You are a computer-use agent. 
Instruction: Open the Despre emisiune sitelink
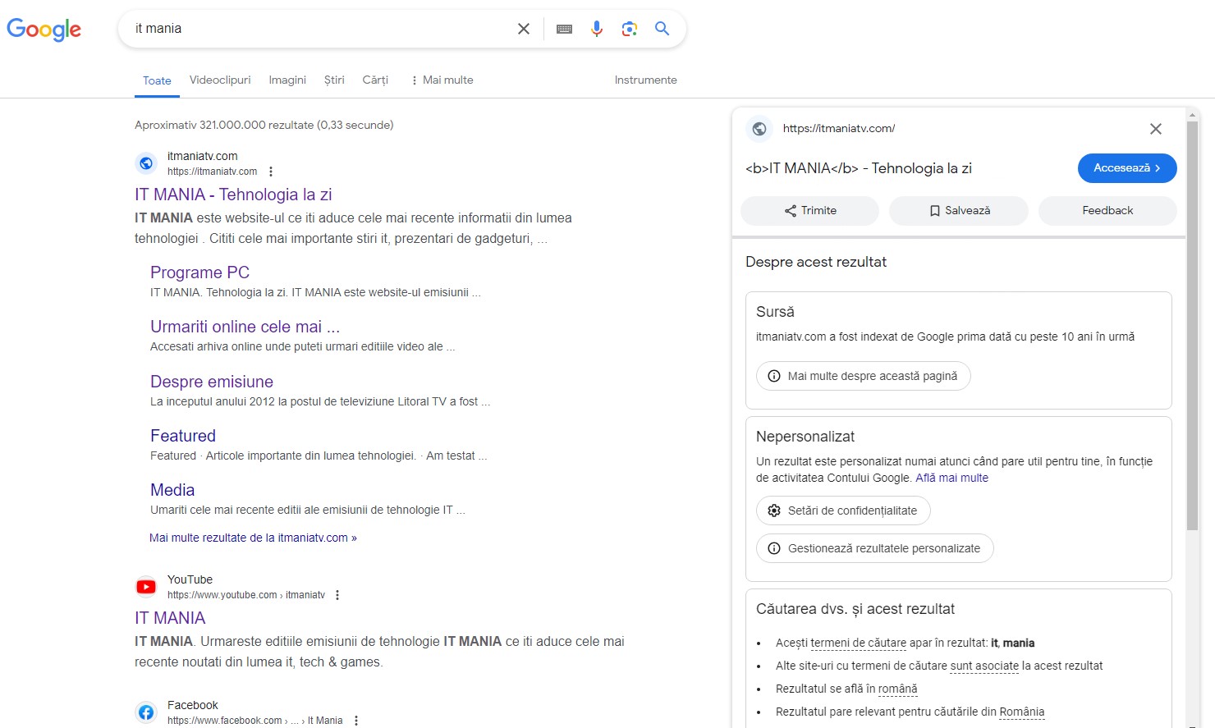click(212, 382)
